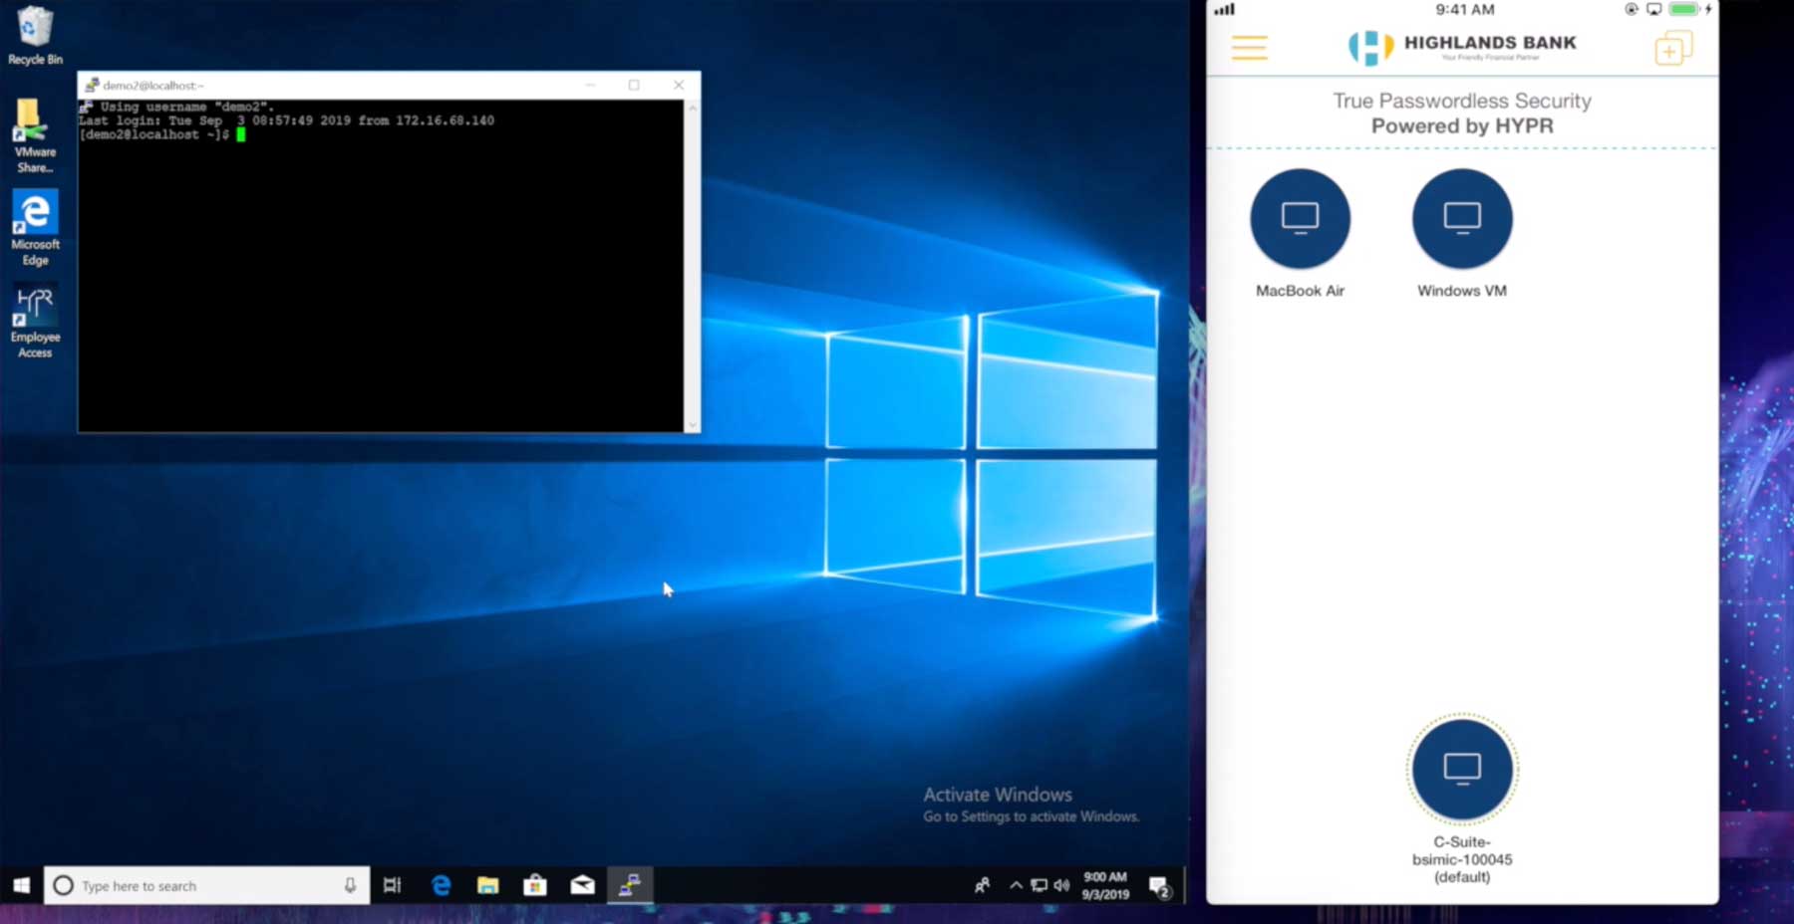1794x924 pixels.
Task: Open VMware Shared Folders desktop shortcut
Action: pos(35,136)
